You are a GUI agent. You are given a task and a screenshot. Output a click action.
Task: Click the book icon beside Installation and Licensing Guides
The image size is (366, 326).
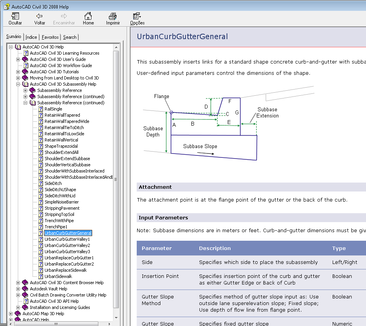click(25, 307)
